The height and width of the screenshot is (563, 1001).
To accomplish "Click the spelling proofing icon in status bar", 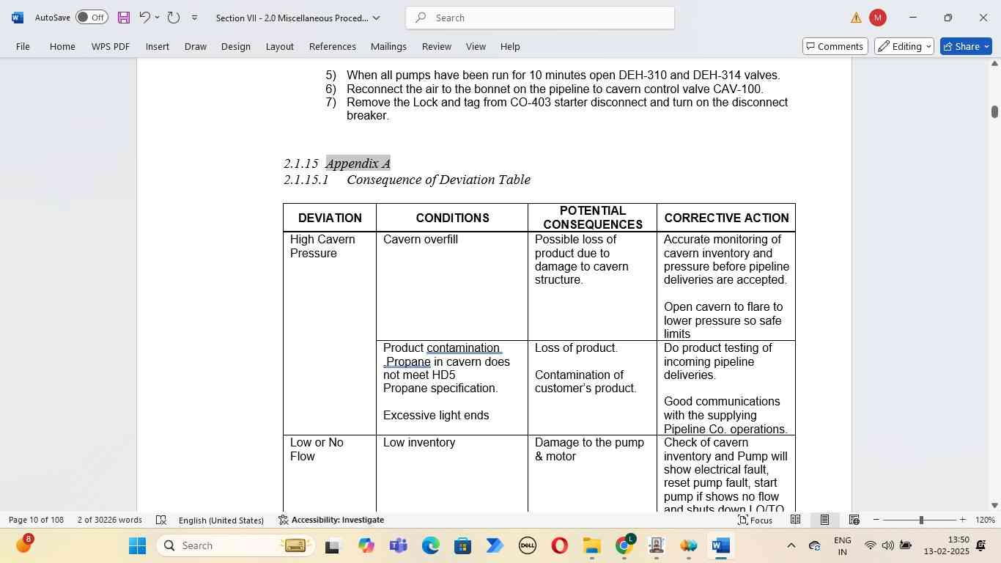I will click(x=161, y=520).
